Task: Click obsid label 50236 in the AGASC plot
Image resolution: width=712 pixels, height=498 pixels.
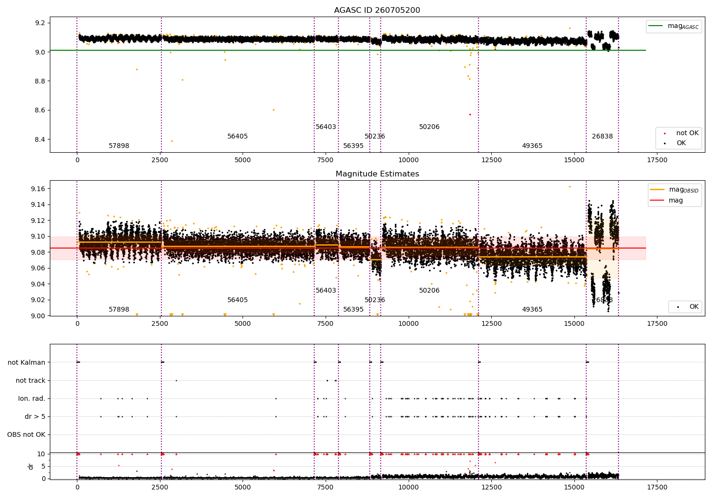Action: tap(375, 137)
